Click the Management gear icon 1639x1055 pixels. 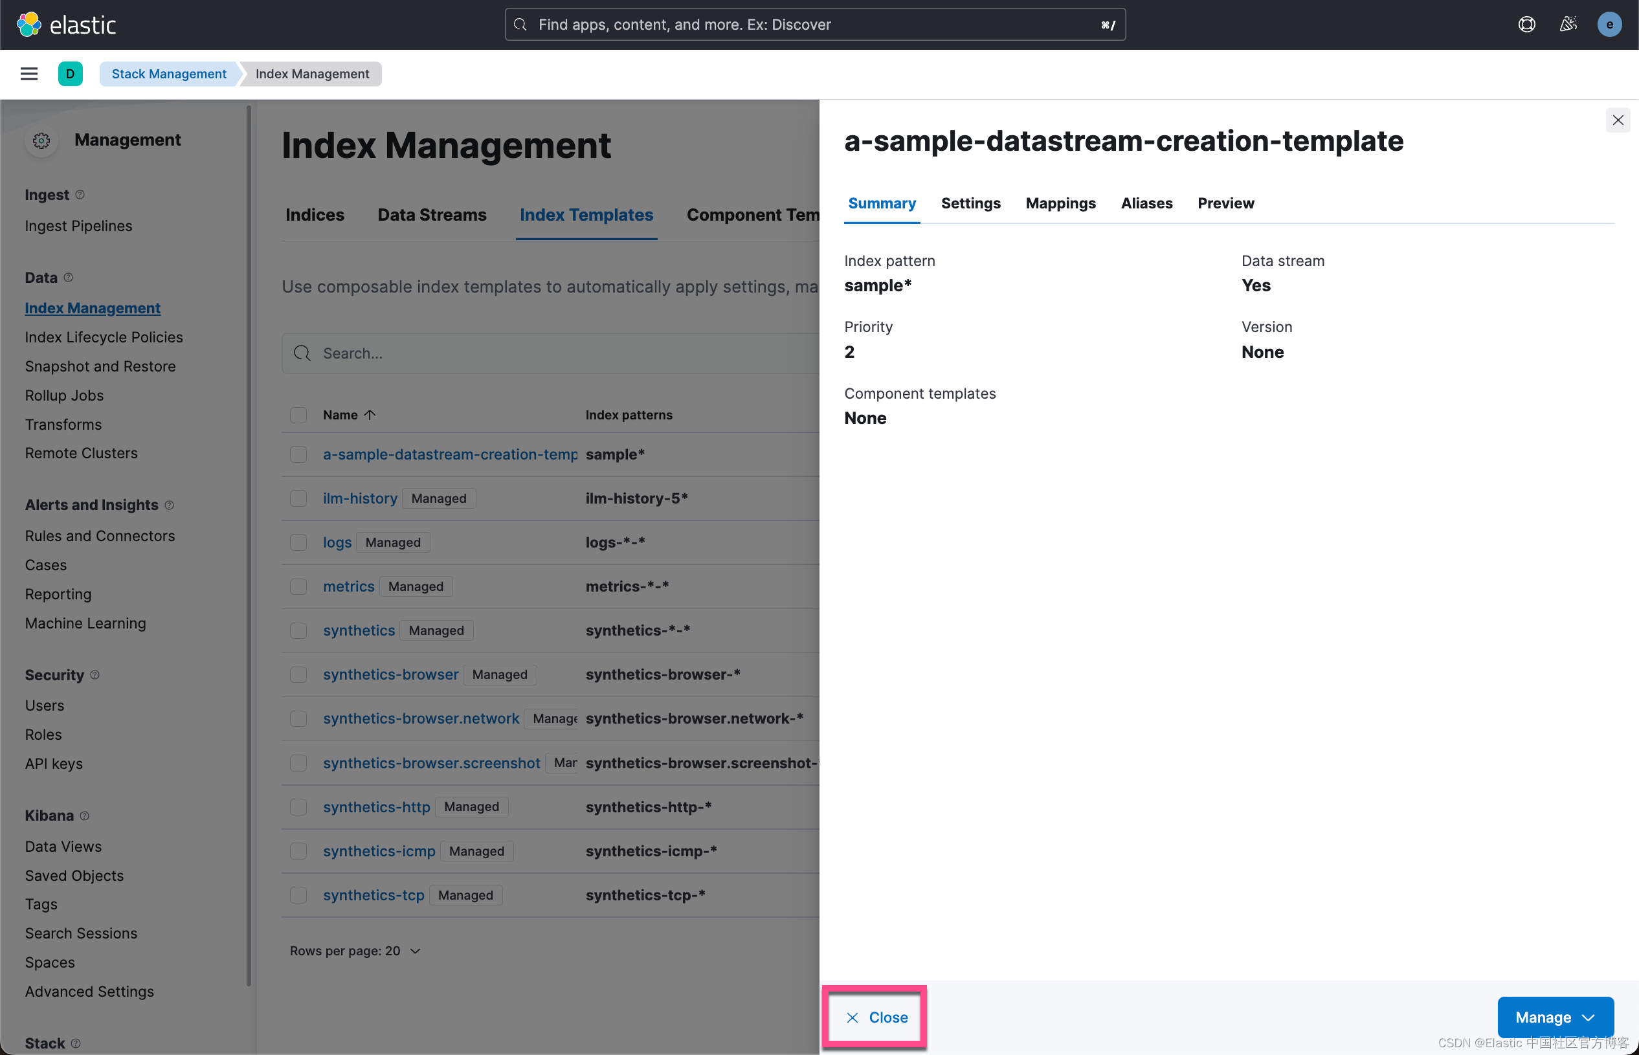pyautogui.click(x=41, y=140)
